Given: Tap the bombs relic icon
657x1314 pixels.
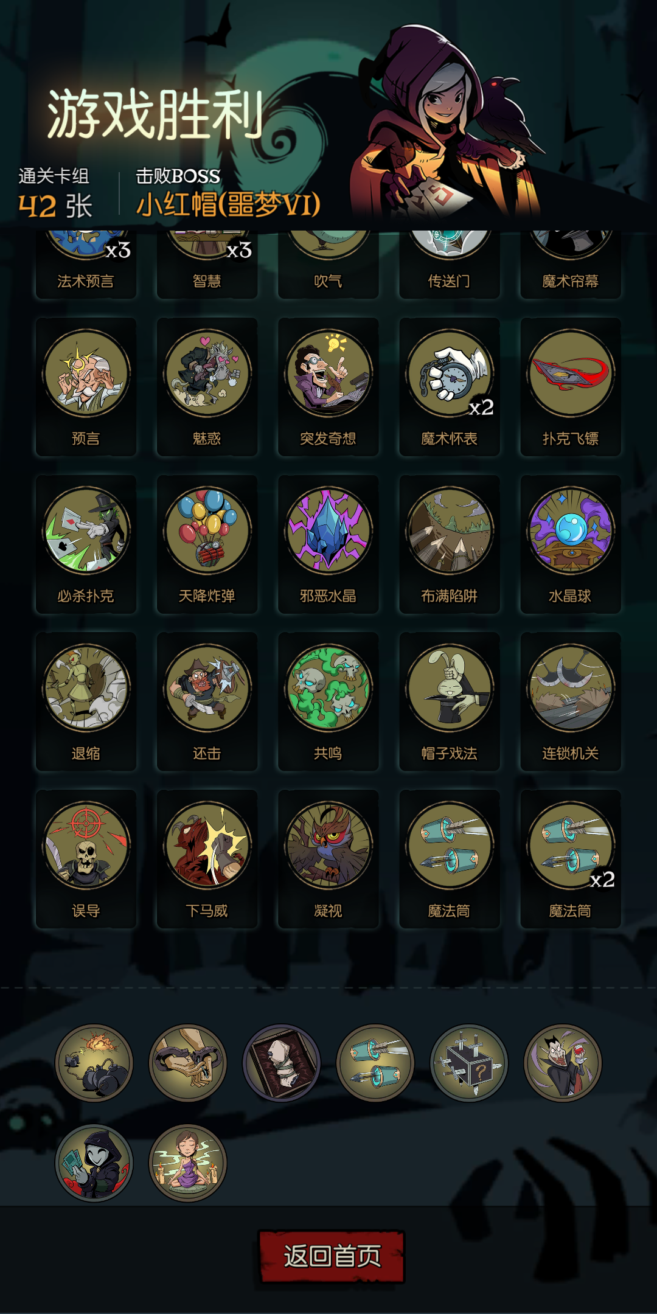Looking at the screenshot, I should point(94,1063).
